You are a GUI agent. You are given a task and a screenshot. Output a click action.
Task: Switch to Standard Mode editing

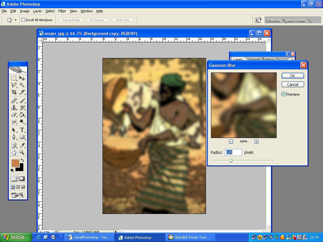[x=14, y=179]
